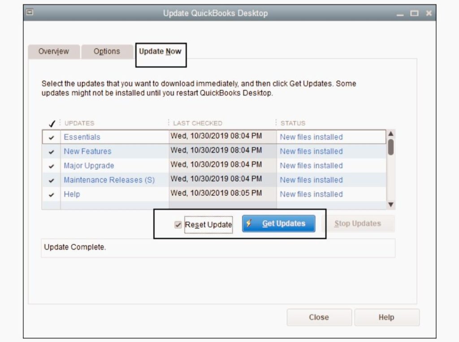Click New Features row's New files installed status

tap(311, 151)
